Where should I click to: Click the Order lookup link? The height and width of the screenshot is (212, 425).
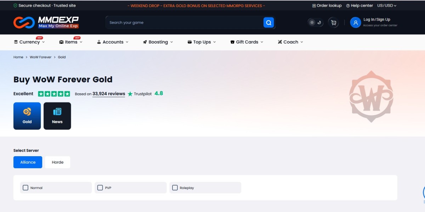pos(327,6)
